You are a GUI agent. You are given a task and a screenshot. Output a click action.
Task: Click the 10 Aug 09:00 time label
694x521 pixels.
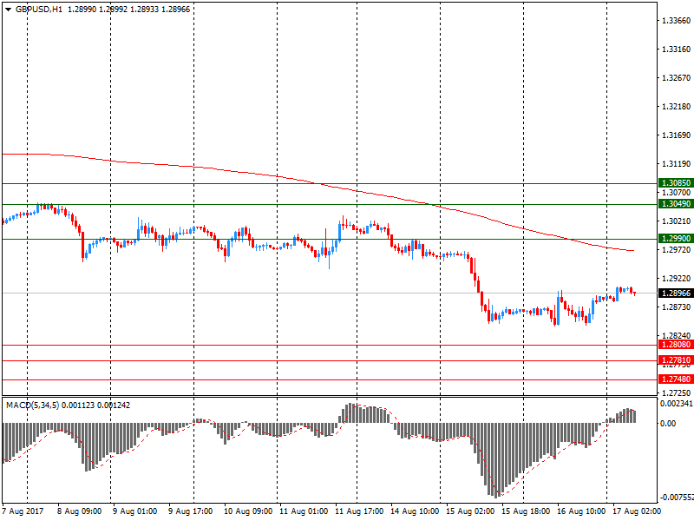(248, 511)
